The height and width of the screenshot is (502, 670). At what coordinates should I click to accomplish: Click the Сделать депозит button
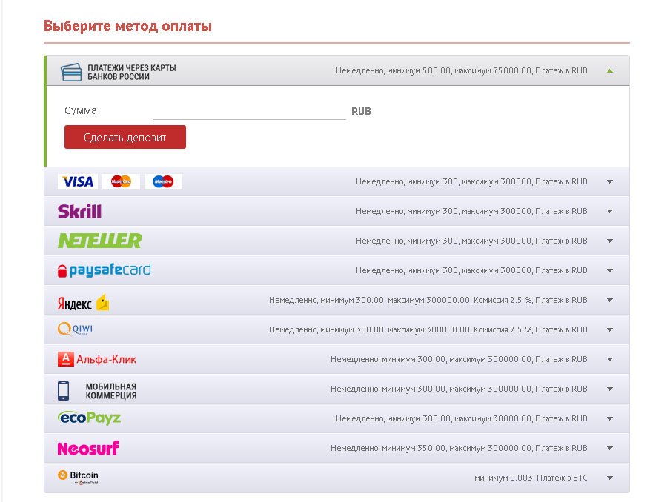click(x=125, y=137)
